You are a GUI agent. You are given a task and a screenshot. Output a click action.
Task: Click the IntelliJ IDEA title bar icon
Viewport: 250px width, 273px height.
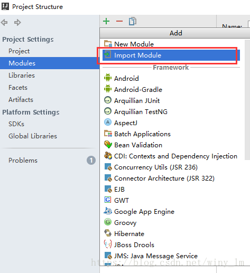[5, 6]
